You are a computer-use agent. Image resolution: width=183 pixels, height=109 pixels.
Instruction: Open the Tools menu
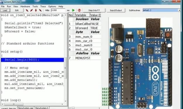point(35,6)
